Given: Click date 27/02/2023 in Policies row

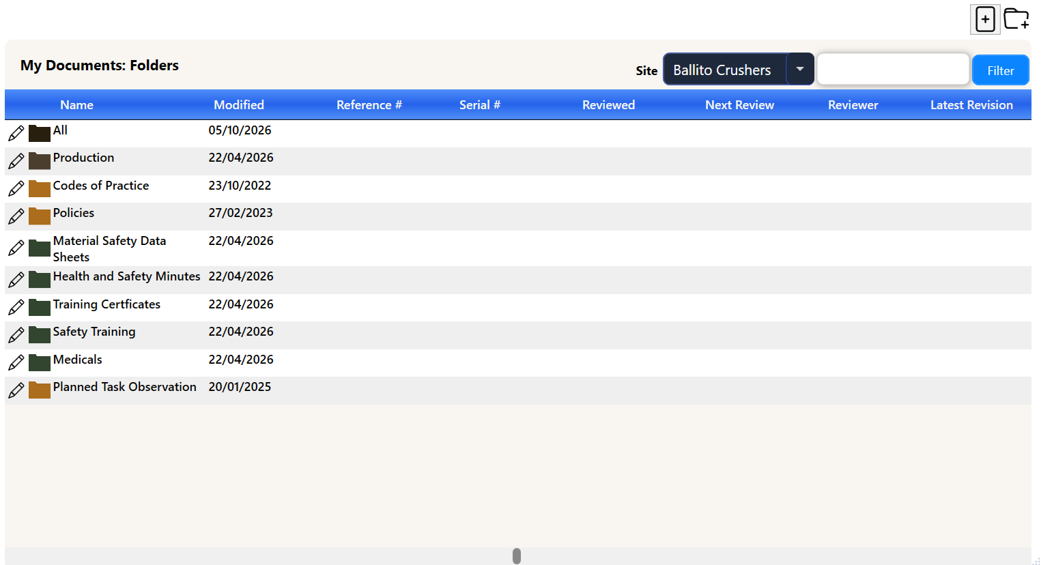Looking at the screenshot, I should click(240, 213).
